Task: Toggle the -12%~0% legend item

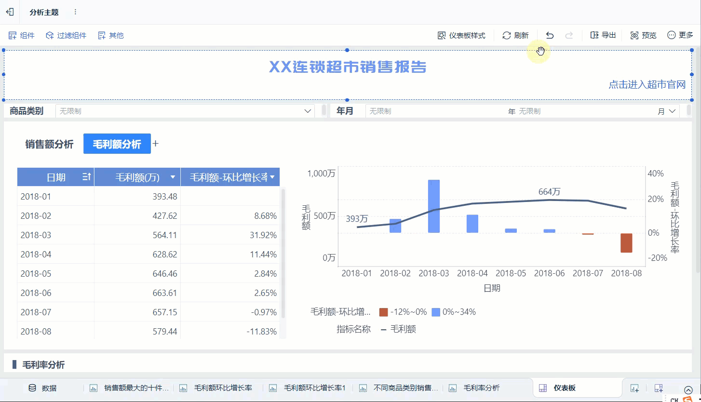Action: pos(403,312)
